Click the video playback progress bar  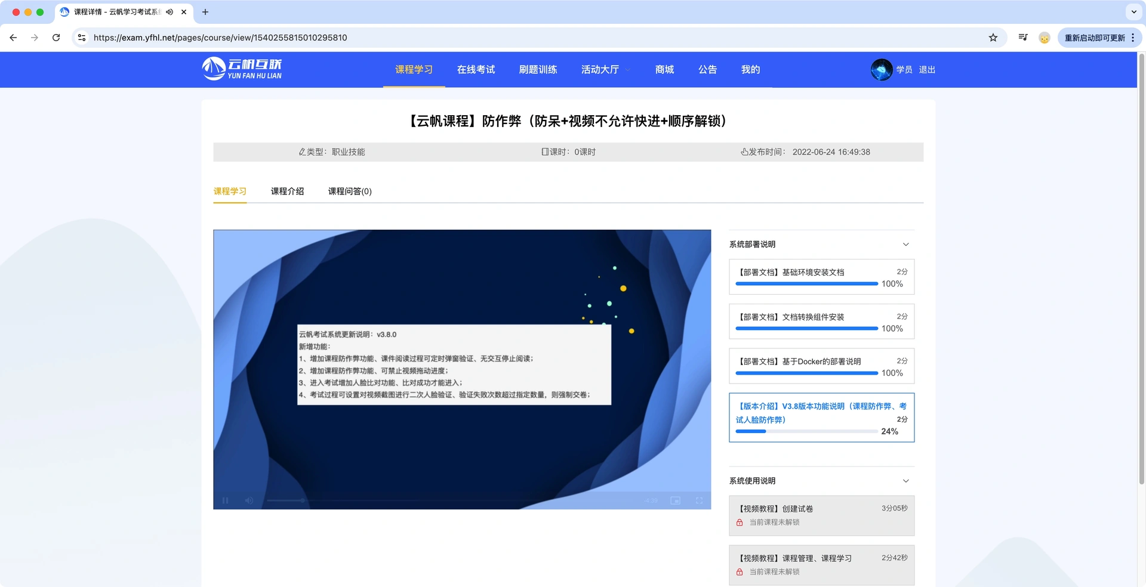452,501
